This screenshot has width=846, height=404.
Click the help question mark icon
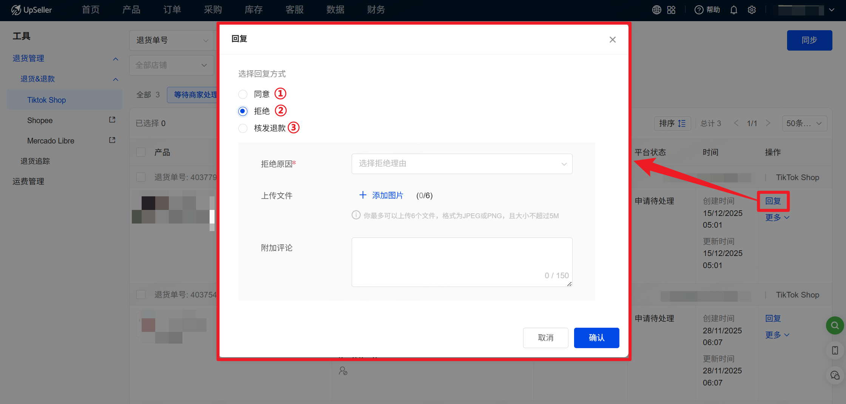pyautogui.click(x=699, y=10)
